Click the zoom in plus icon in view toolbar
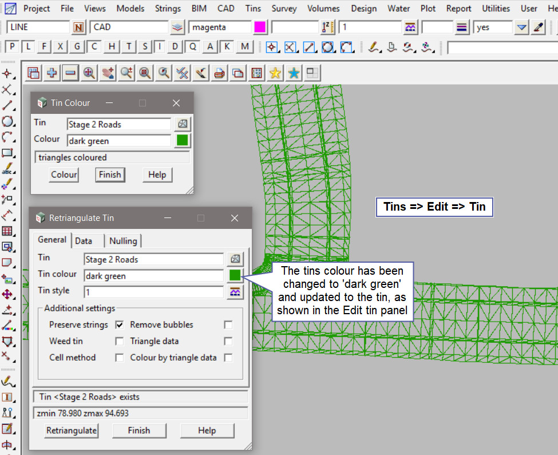558x455 pixels. pos(52,73)
